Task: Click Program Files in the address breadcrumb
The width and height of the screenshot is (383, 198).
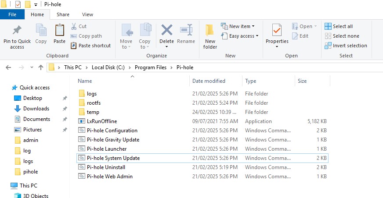Action: pos(151,67)
